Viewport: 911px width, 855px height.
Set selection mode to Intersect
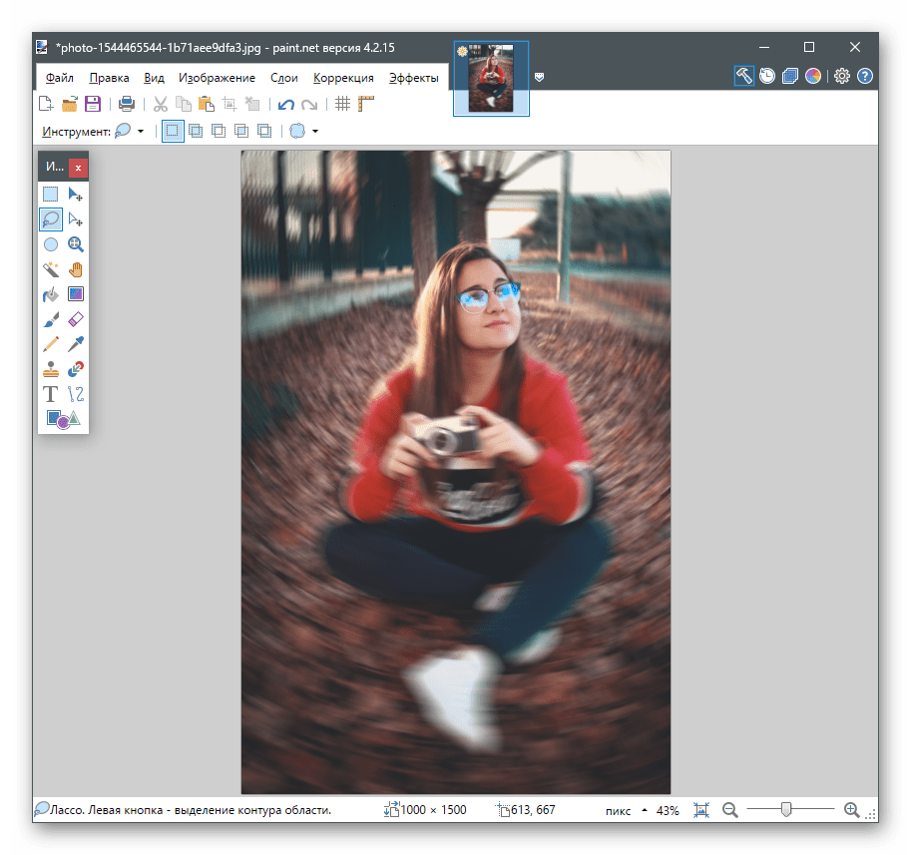241,132
